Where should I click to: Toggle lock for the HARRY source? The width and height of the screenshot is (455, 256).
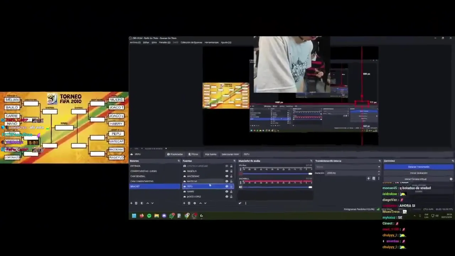coord(231,191)
